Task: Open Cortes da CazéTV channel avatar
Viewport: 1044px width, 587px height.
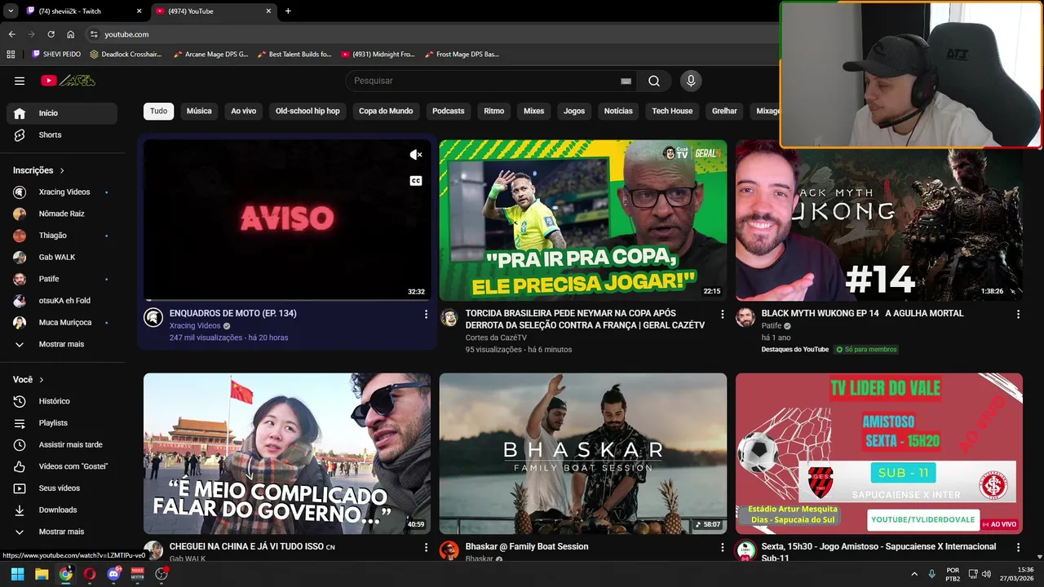Action: pos(449,318)
